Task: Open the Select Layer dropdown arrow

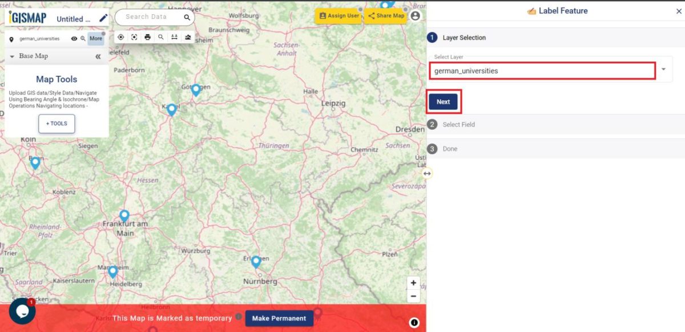Action: click(x=664, y=70)
